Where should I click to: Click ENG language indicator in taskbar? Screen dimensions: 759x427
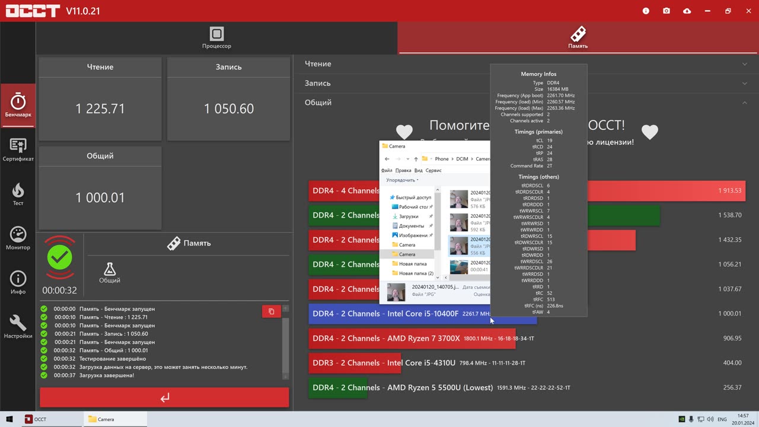click(722, 419)
